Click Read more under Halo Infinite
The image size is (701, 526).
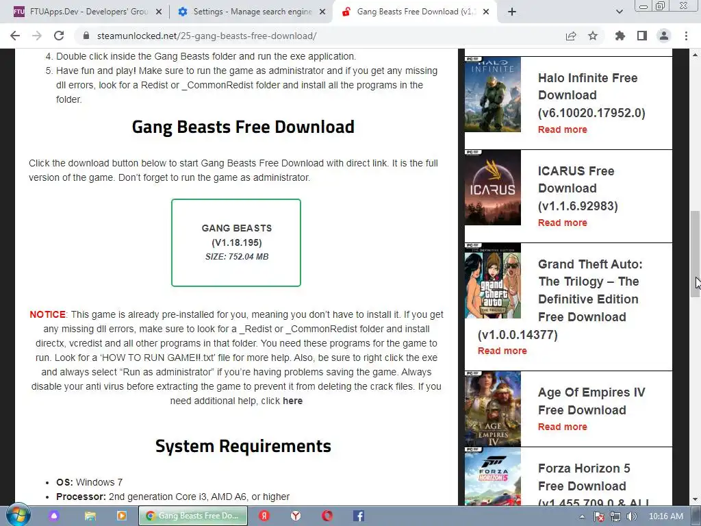point(563,129)
